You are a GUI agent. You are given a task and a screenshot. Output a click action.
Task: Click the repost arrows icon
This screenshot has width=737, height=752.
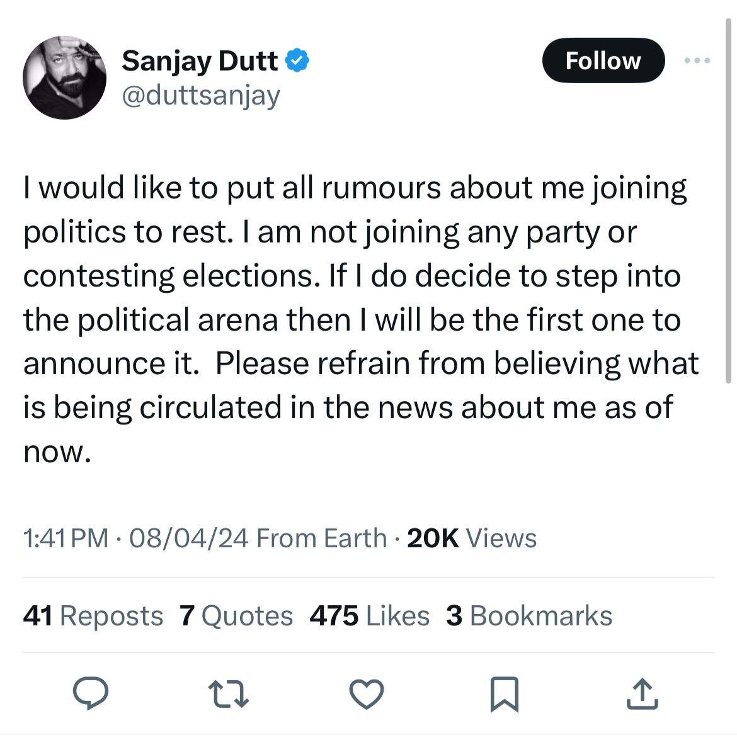point(230,693)
